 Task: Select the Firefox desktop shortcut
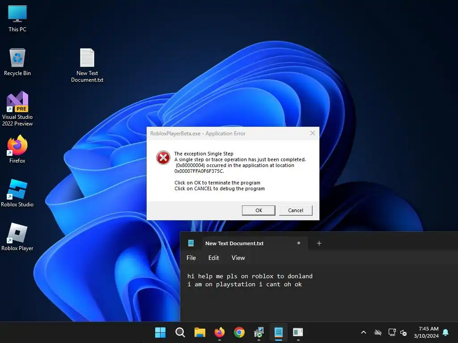point(17,149)
